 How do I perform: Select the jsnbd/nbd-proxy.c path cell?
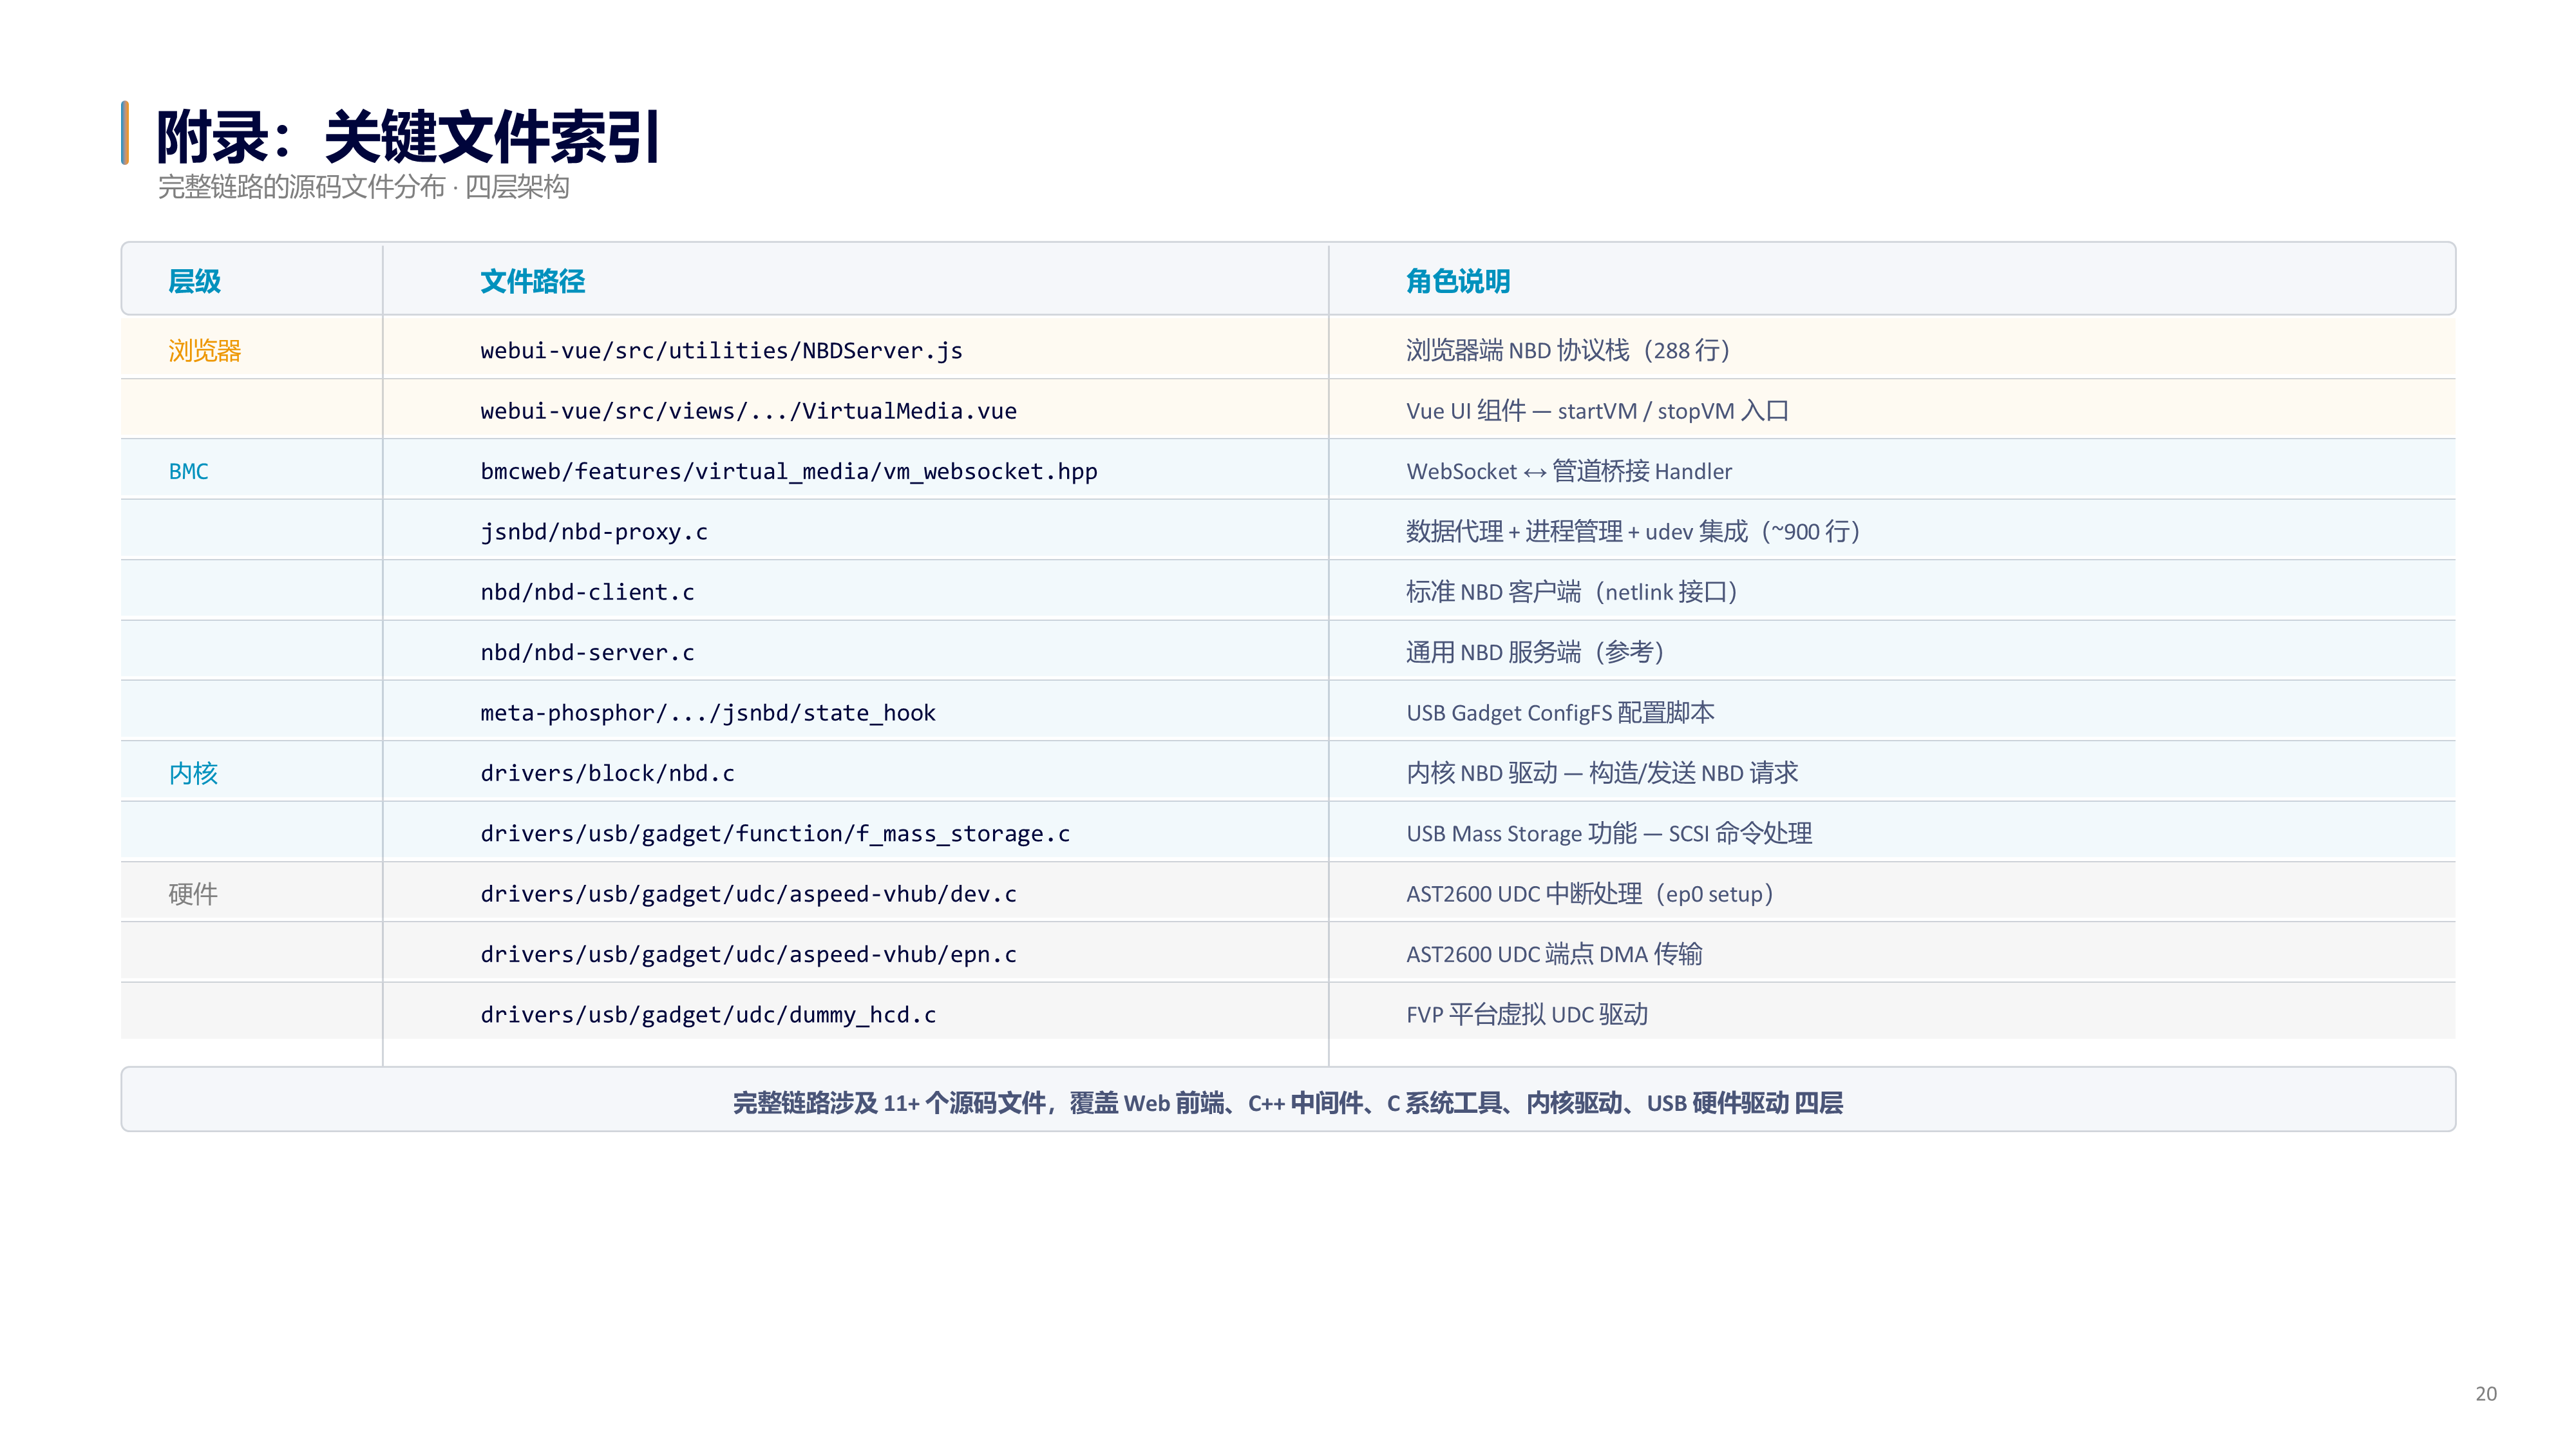[x=594, y=532]
